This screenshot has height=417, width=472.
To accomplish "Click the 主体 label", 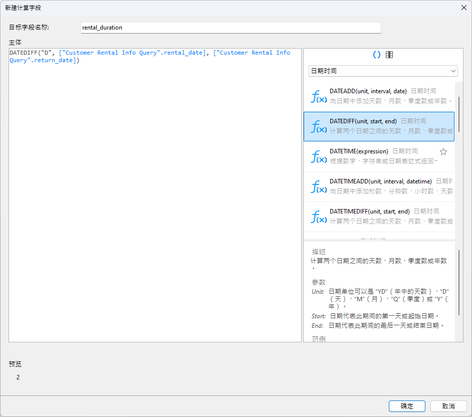I will (15, 43).
